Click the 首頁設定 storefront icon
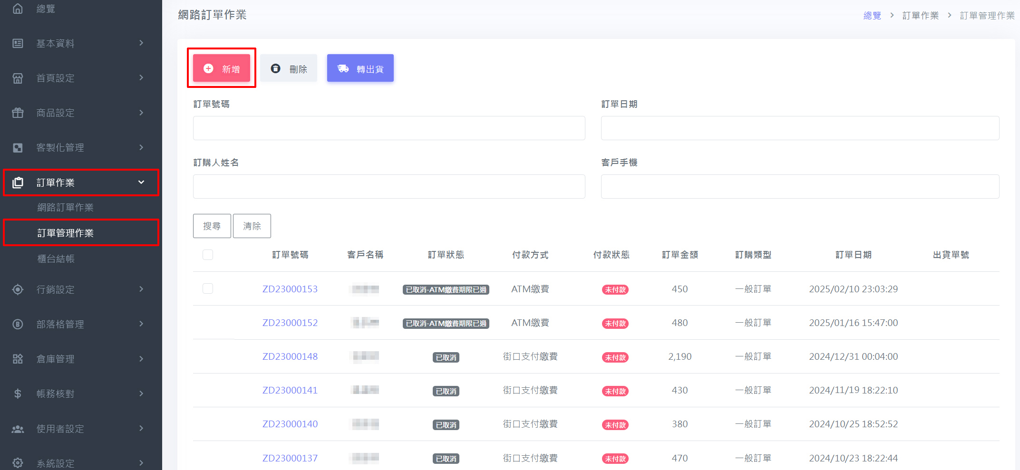Image resolution: width=1020 pixels, height=470 pixels. point(18,78)
